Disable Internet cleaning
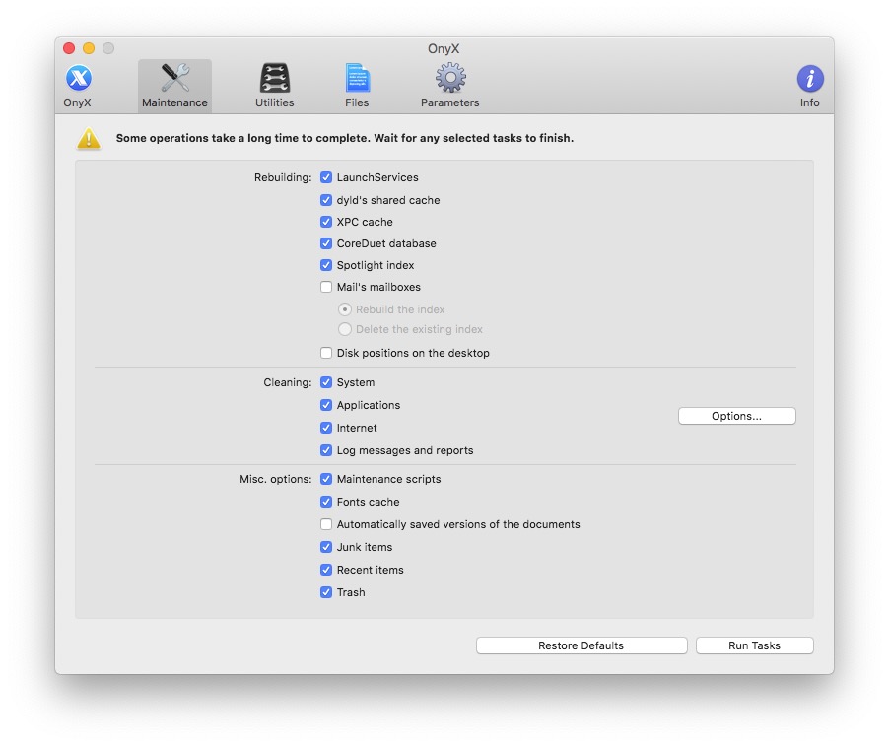Screen dimensions: 889x747 [x=326, y=428]
